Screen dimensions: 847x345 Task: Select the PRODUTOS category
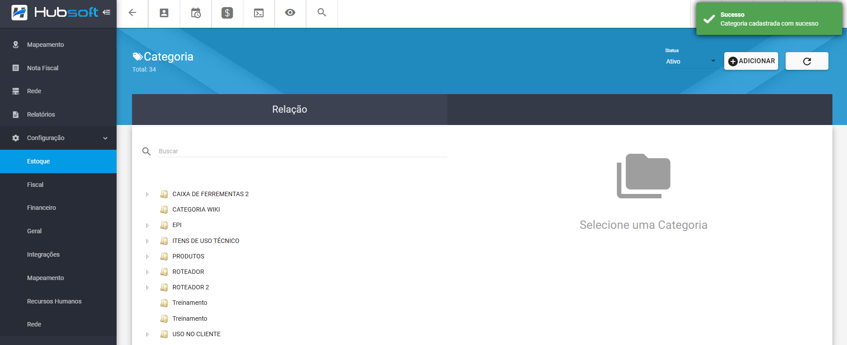pyautogui.click(x=189, y=256)
